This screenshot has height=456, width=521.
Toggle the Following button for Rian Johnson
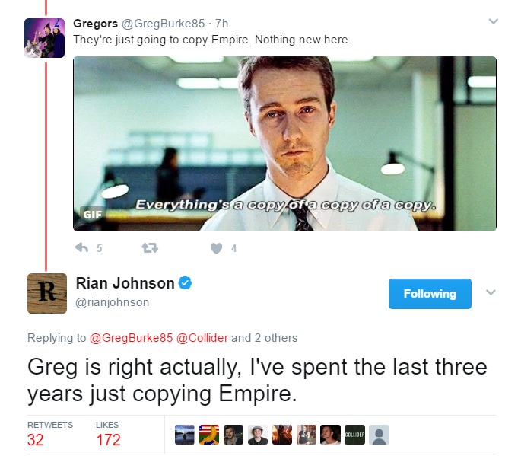click(430, 294)
